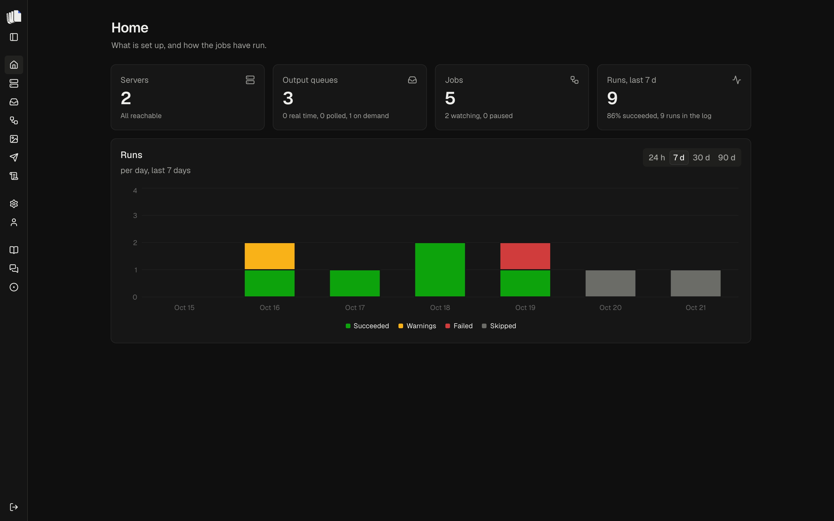Open the settings gear in the sidebar

[x=14, y=204]
